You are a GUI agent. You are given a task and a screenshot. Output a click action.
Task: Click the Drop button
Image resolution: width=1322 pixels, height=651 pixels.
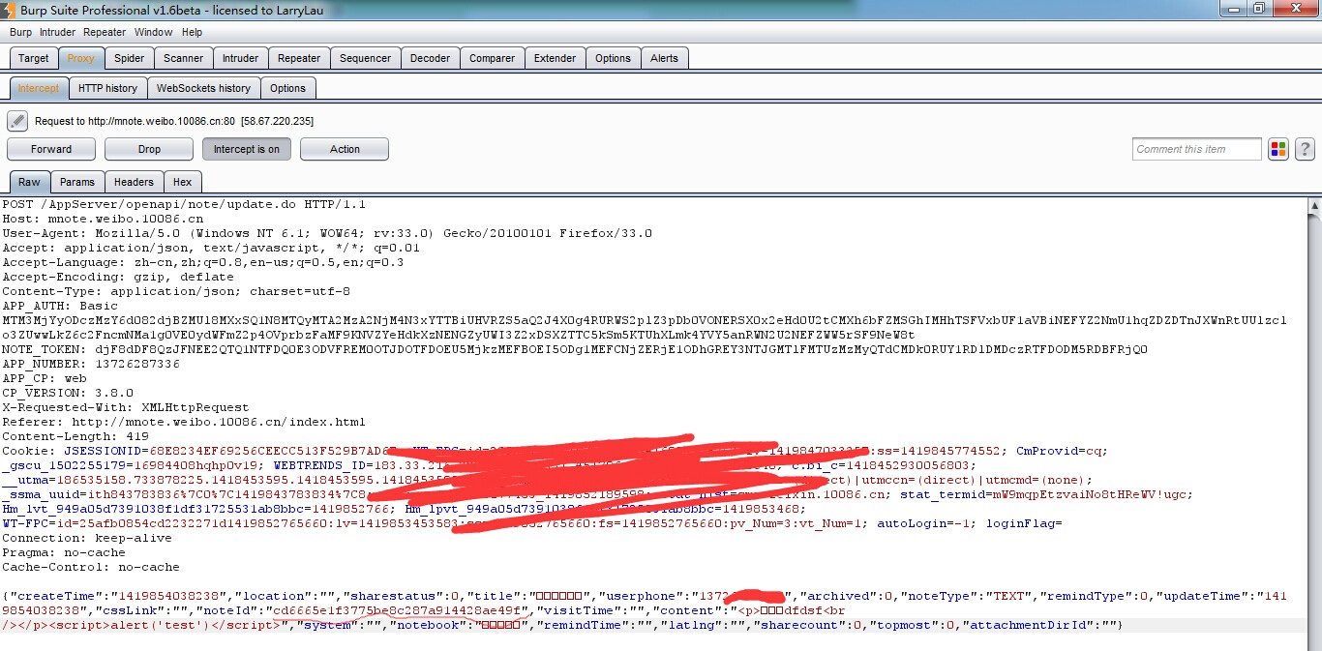[x=149, y=149]
